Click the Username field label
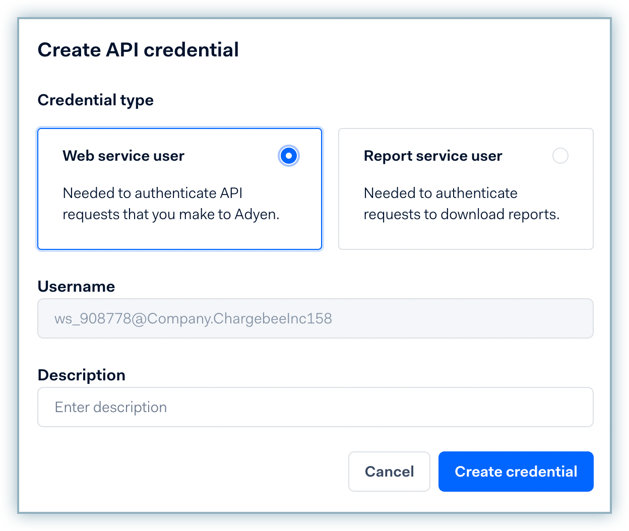The image size is (629, 531). (x=76, y=286)
